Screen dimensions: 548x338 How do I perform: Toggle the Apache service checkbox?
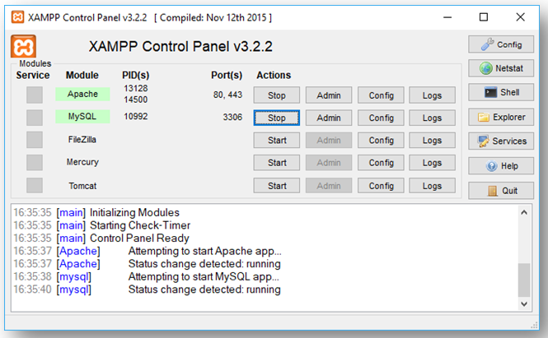pos(34,95)
